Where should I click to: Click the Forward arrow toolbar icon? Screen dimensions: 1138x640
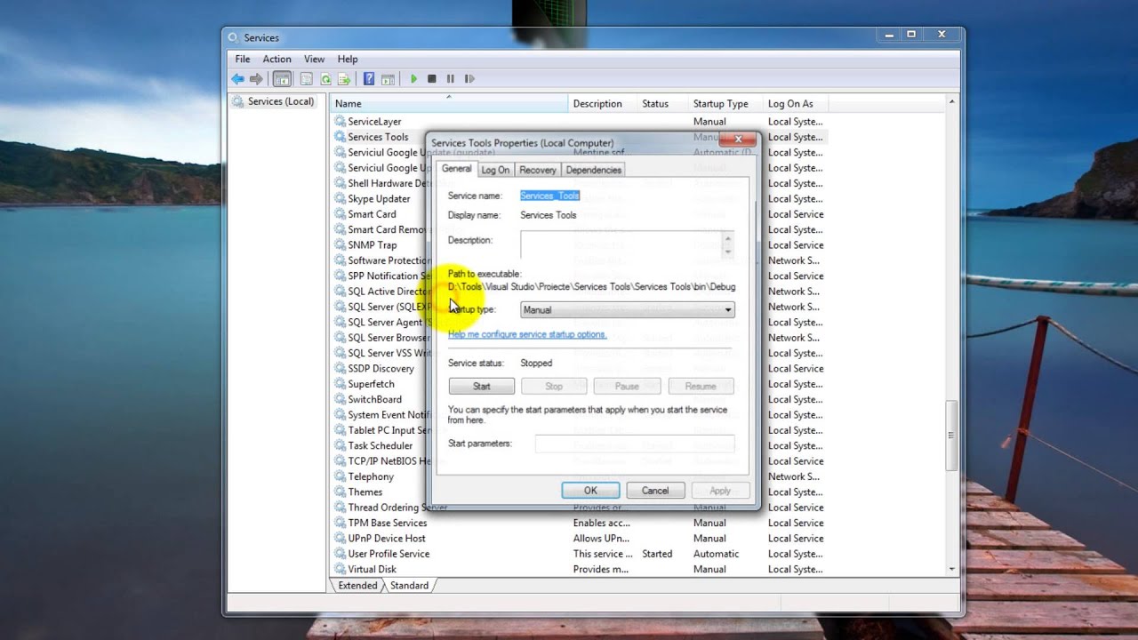coord(256,79)
